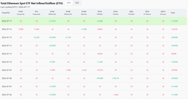
Task: Click the -1.61K ETHW value
Action: (84, 70)
